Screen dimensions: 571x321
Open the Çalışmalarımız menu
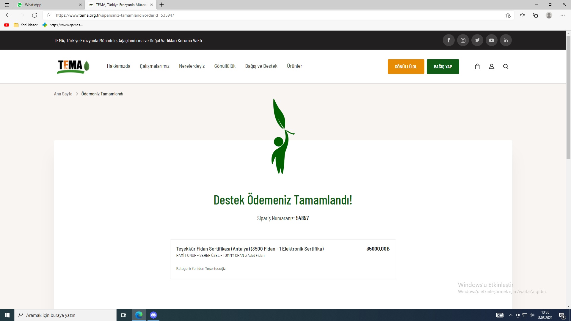[x=155, y=66]
